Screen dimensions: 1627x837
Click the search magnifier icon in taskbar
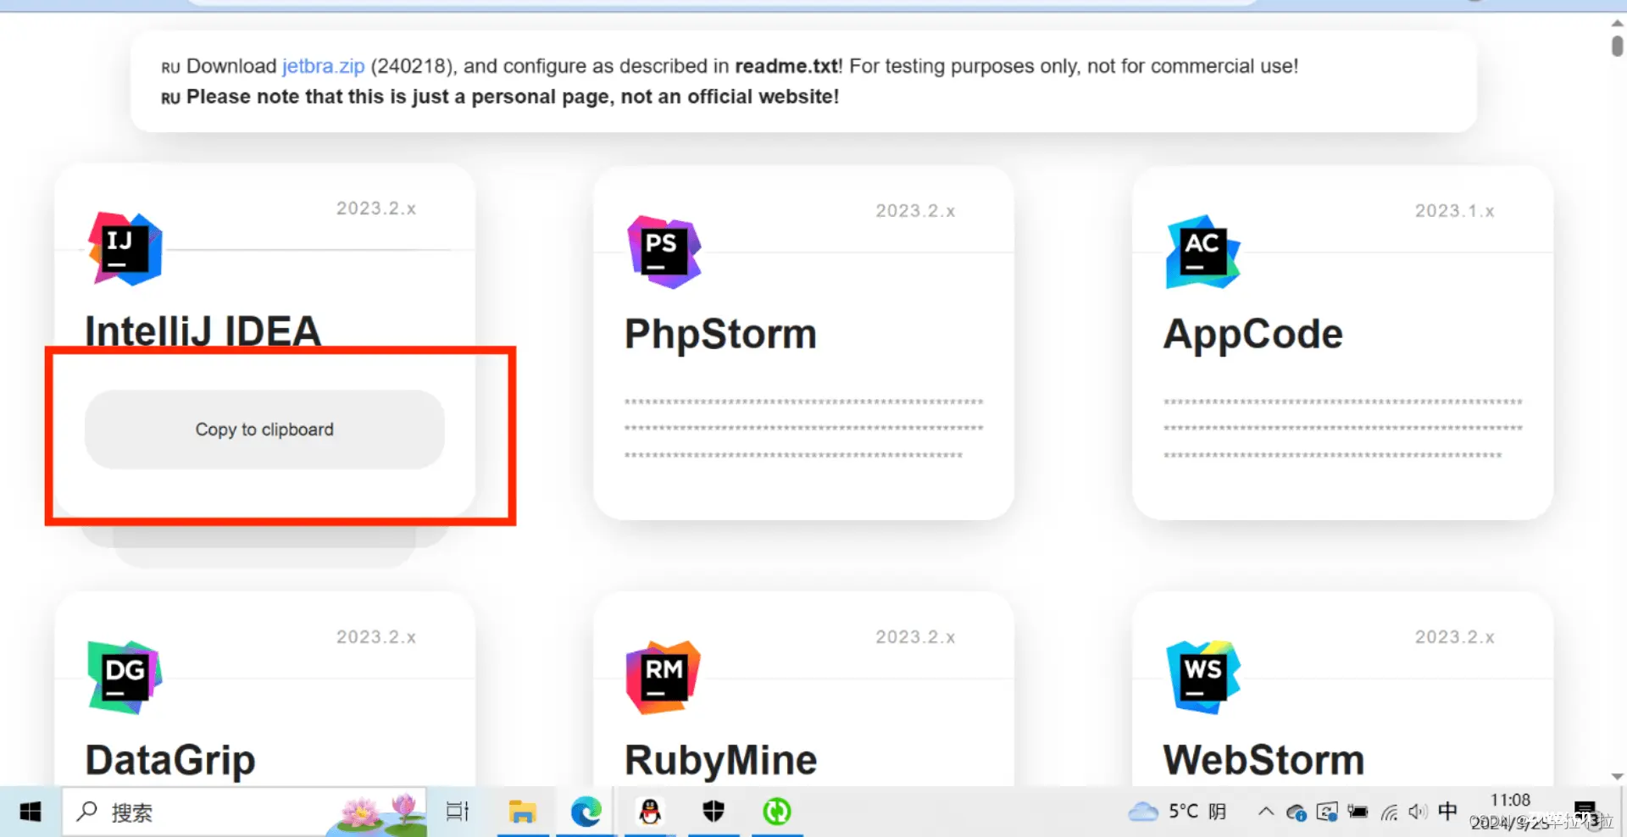pos(86,812)
